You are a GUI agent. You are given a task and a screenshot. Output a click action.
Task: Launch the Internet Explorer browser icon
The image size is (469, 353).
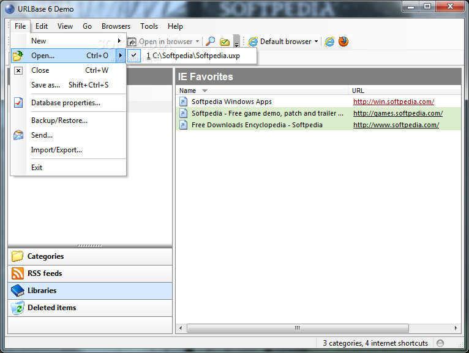329,42
